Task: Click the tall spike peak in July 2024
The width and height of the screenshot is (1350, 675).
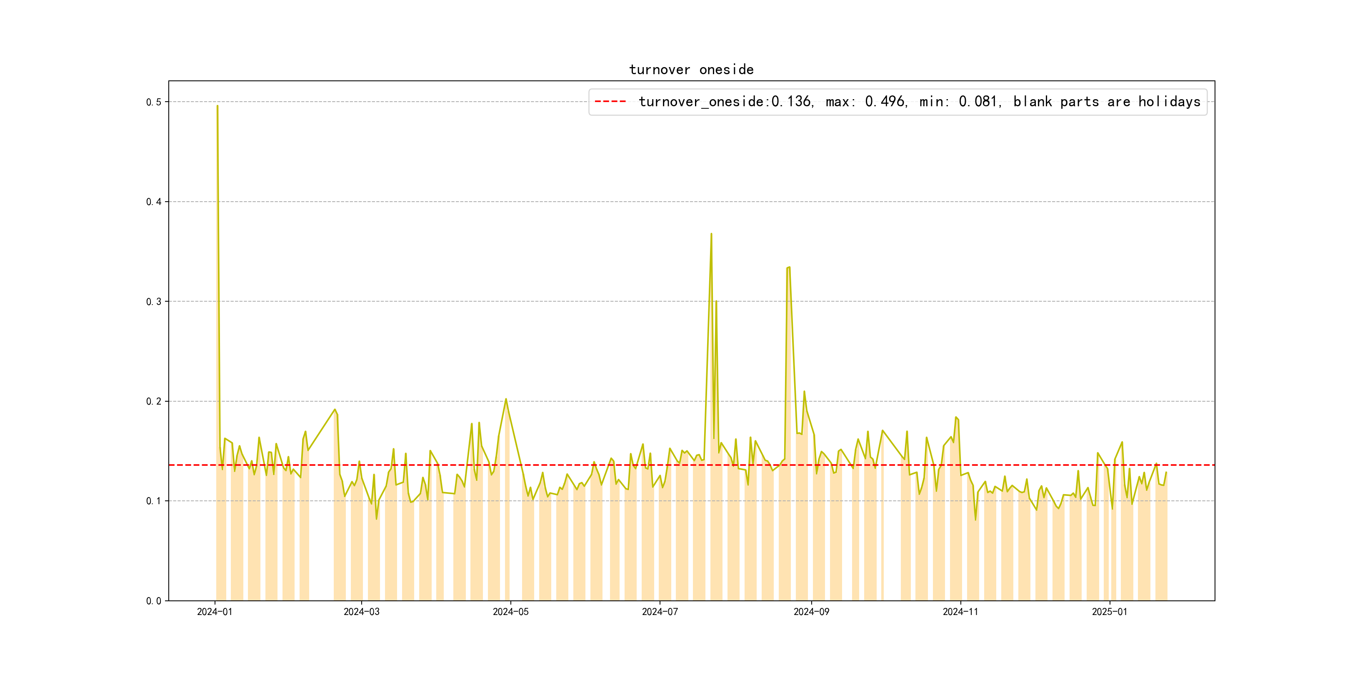Action: [711, 234]
